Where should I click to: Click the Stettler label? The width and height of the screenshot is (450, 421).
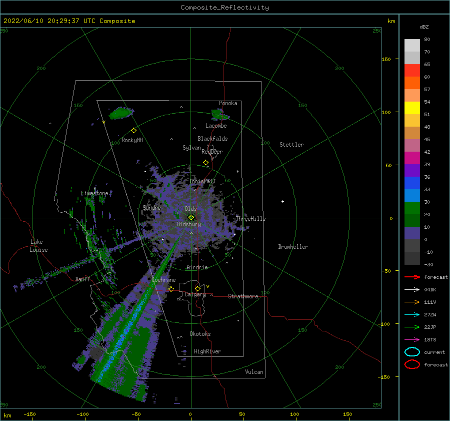[291, 145]
